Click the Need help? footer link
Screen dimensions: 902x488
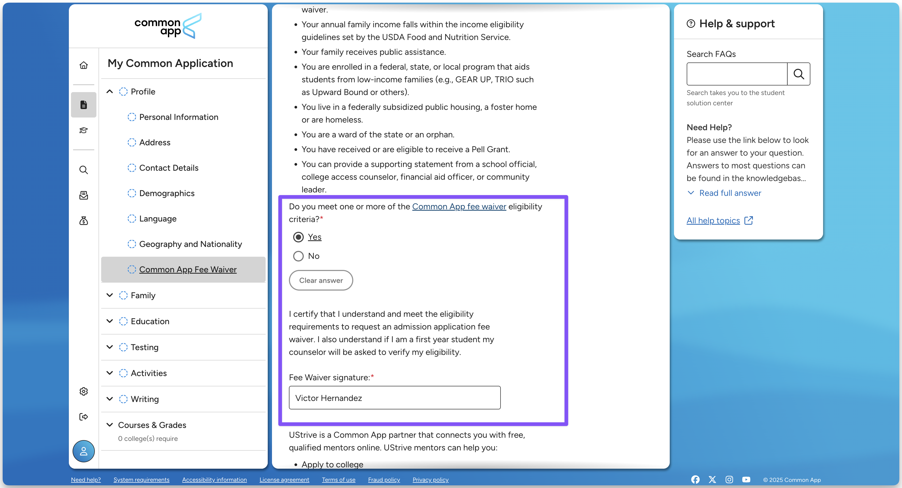pos(86,480)
